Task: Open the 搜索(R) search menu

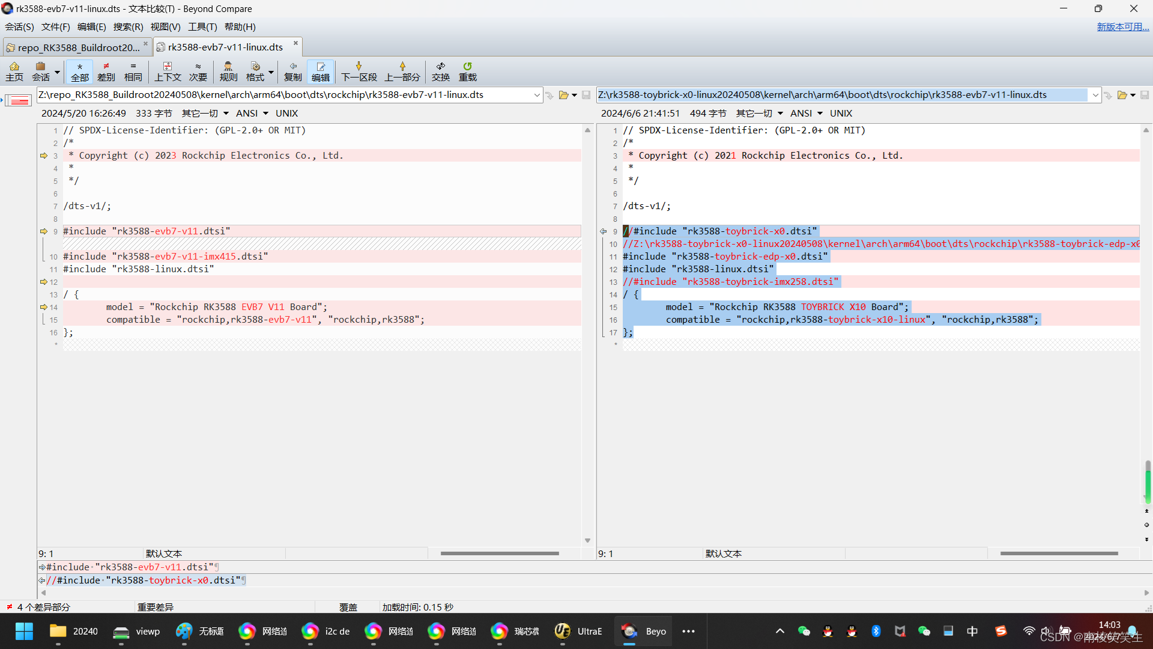Action: (128, 27)
